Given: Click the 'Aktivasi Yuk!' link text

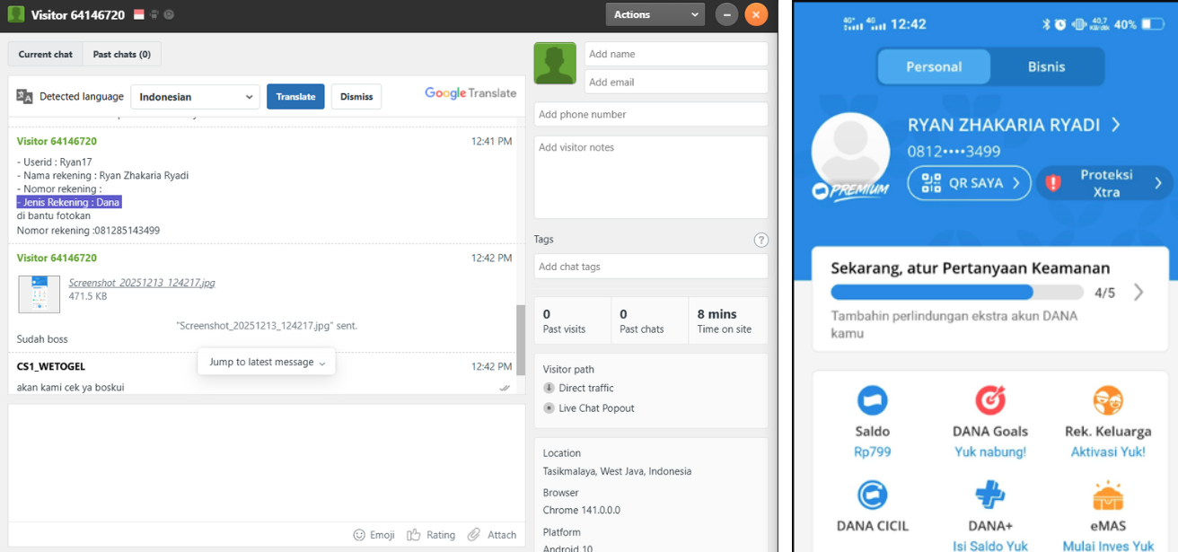Looking at the screenshot, I should (x=1108, y=451).
